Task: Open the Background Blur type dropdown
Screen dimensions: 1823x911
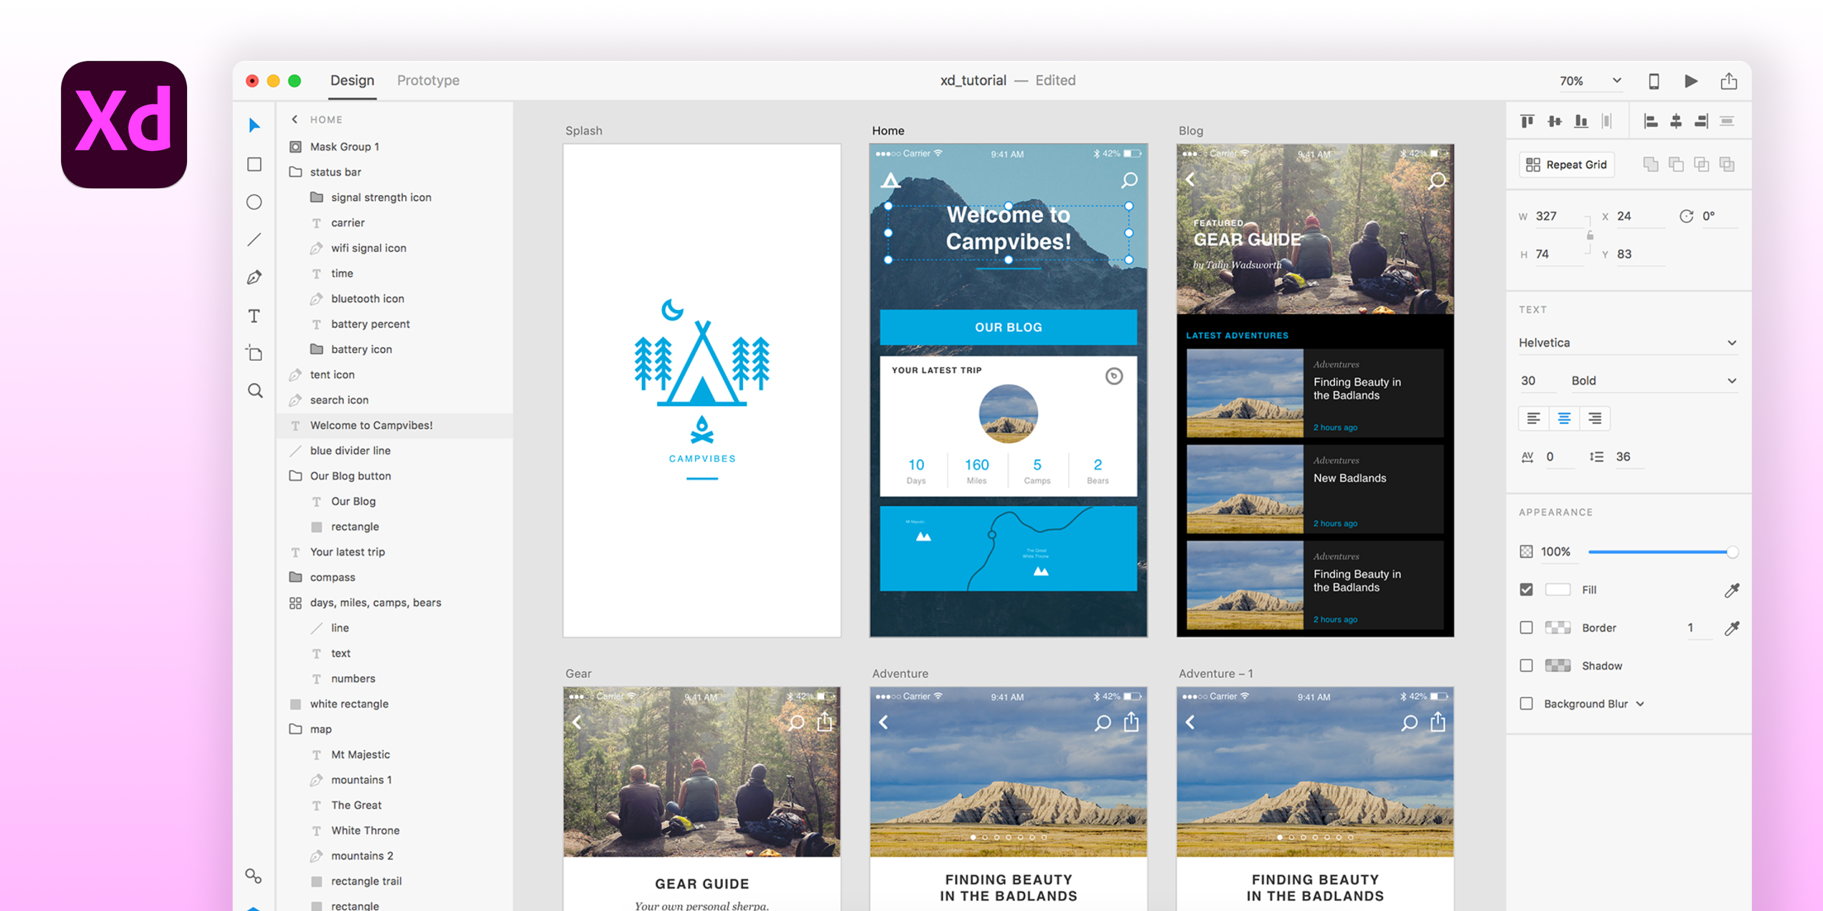Action: pyautogui.click(x=1640, y=705)
